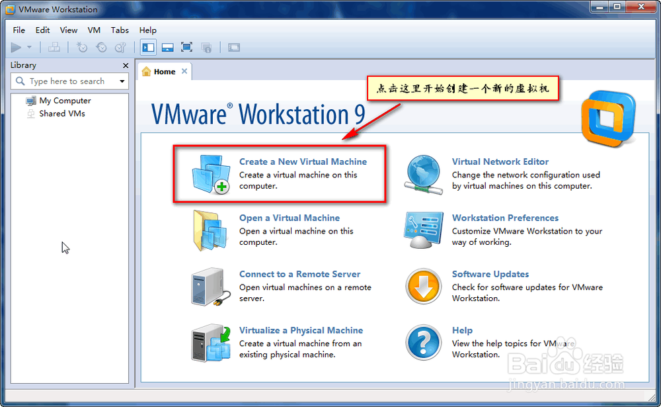Open the Help link on Home page

tap(462, 330)
